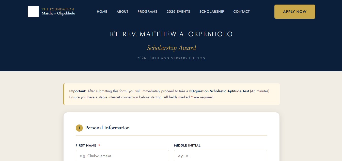Select PROGRAMS in the navigation bar
Image resolution: width=342 pixels, height=161 pixels.
pyautogui.click(x=147, y=12)
